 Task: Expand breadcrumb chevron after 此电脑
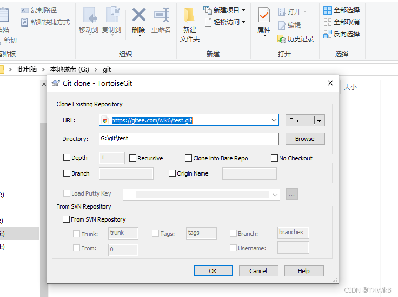point(44,69)
